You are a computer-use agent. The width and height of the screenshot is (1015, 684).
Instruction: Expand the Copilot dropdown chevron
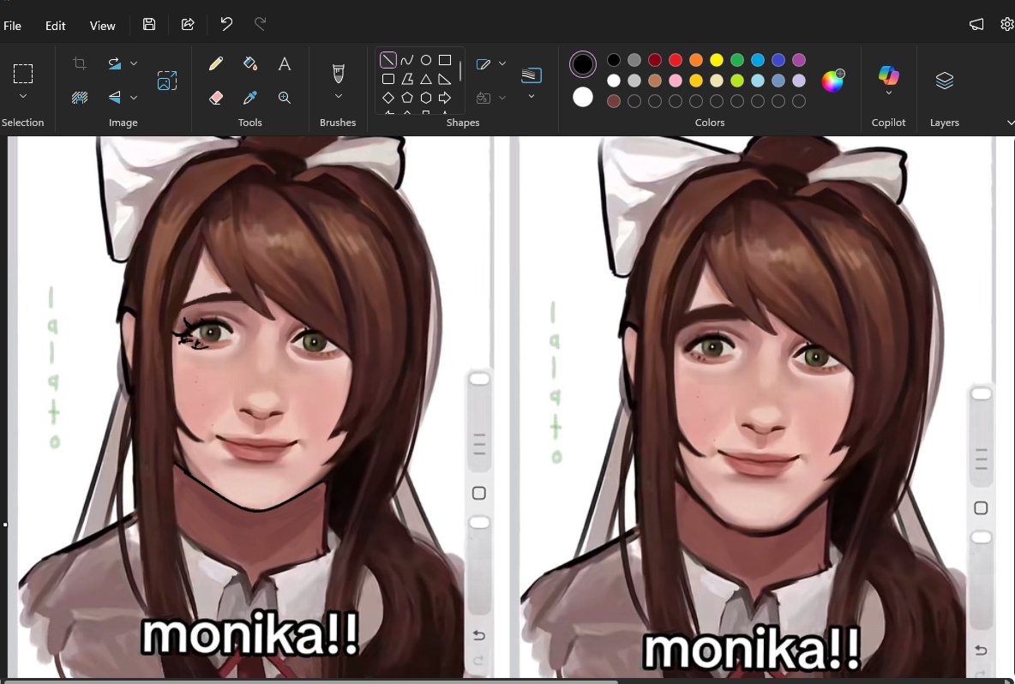point(889,93)
